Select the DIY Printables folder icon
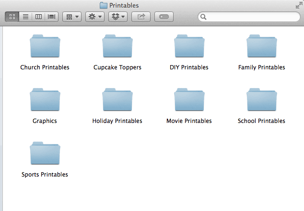This screenshot has width=304, height=211. tap(189, 46)
